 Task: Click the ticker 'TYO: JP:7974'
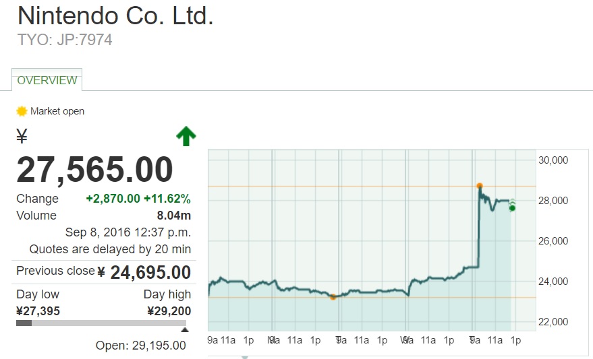[65, 40]
